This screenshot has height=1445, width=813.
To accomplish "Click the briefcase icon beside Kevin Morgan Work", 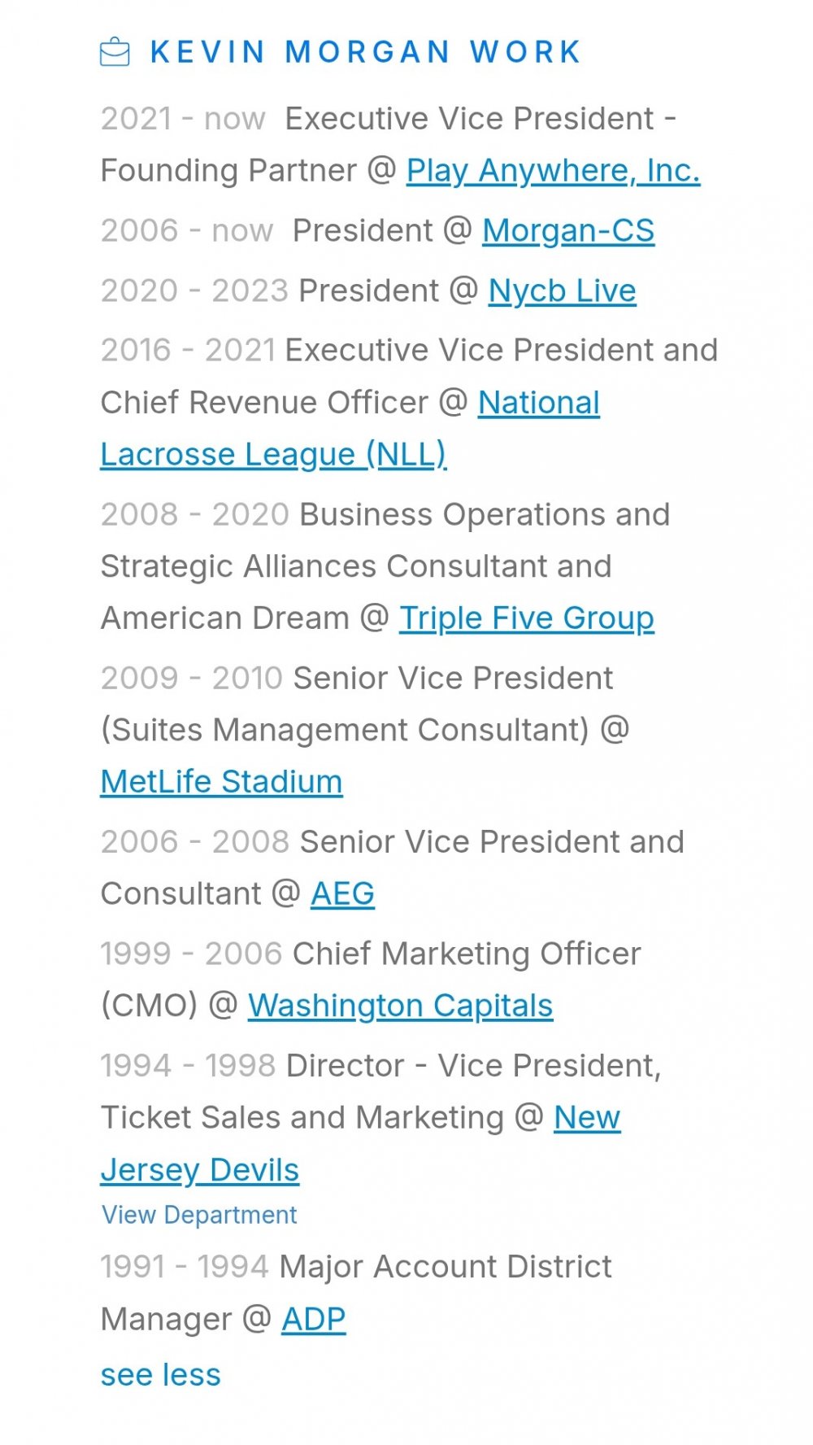I will click(115, 52).
